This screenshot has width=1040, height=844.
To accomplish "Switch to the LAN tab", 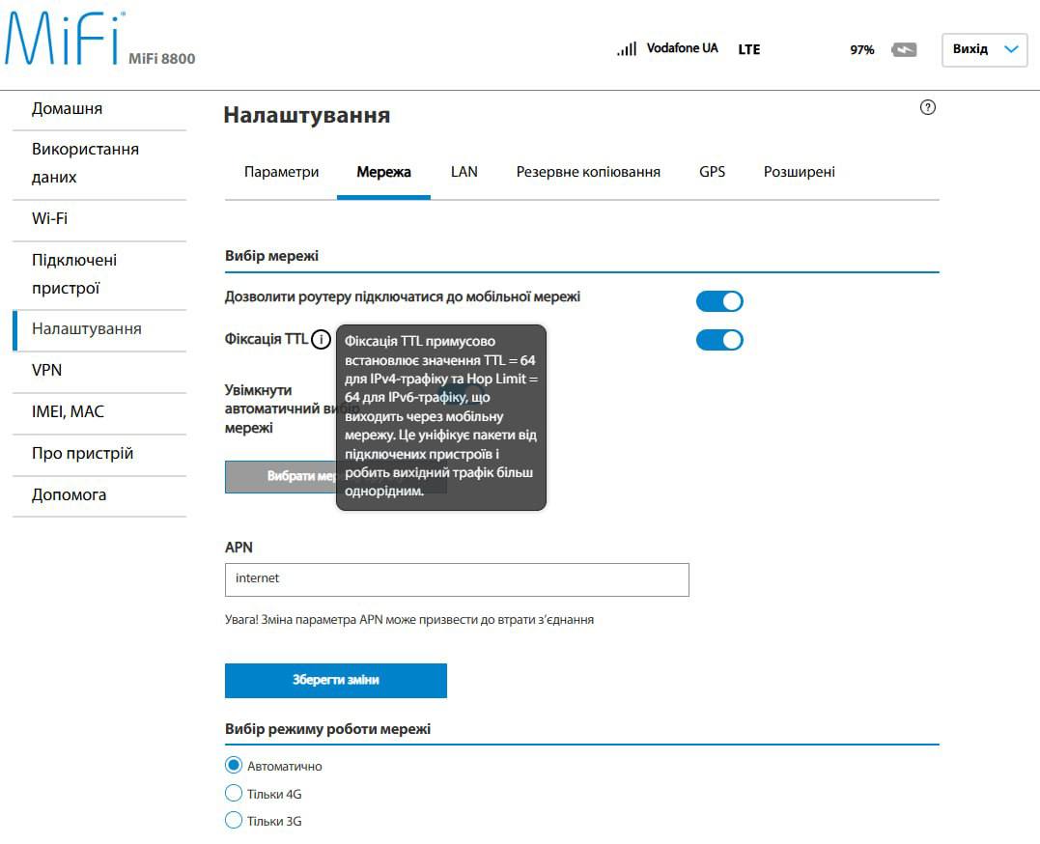I will coord(464,172).
